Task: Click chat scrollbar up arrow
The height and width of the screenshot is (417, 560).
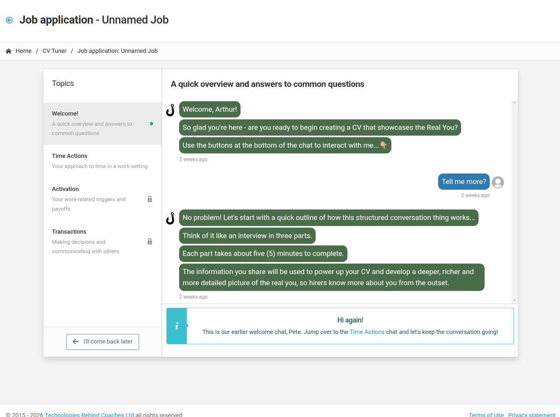Action: click(514, 103)
